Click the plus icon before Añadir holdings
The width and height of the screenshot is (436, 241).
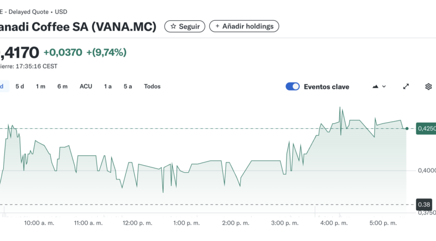217,26
